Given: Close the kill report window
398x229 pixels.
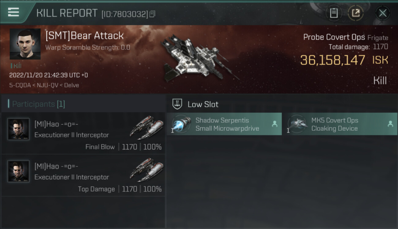Looking at the screenshot, I should tap(382, 13).
